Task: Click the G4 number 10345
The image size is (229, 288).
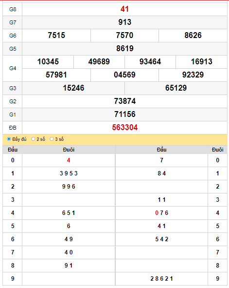Action: click(48, 62)
